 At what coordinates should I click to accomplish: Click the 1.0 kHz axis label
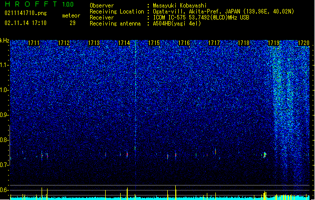tap(4, 90)
